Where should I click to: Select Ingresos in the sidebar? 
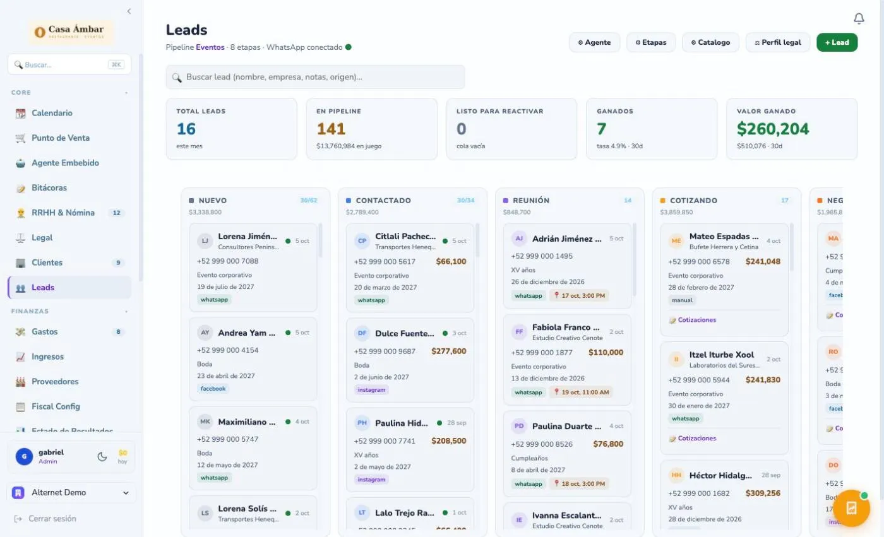[x=69, y=357]
